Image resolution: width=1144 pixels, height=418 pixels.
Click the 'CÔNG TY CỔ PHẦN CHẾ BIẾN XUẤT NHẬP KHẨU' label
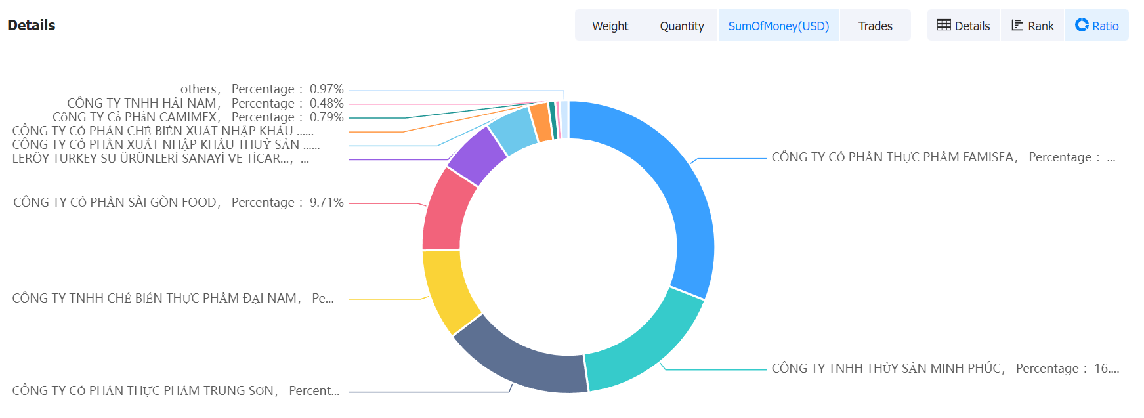point(163,131)
